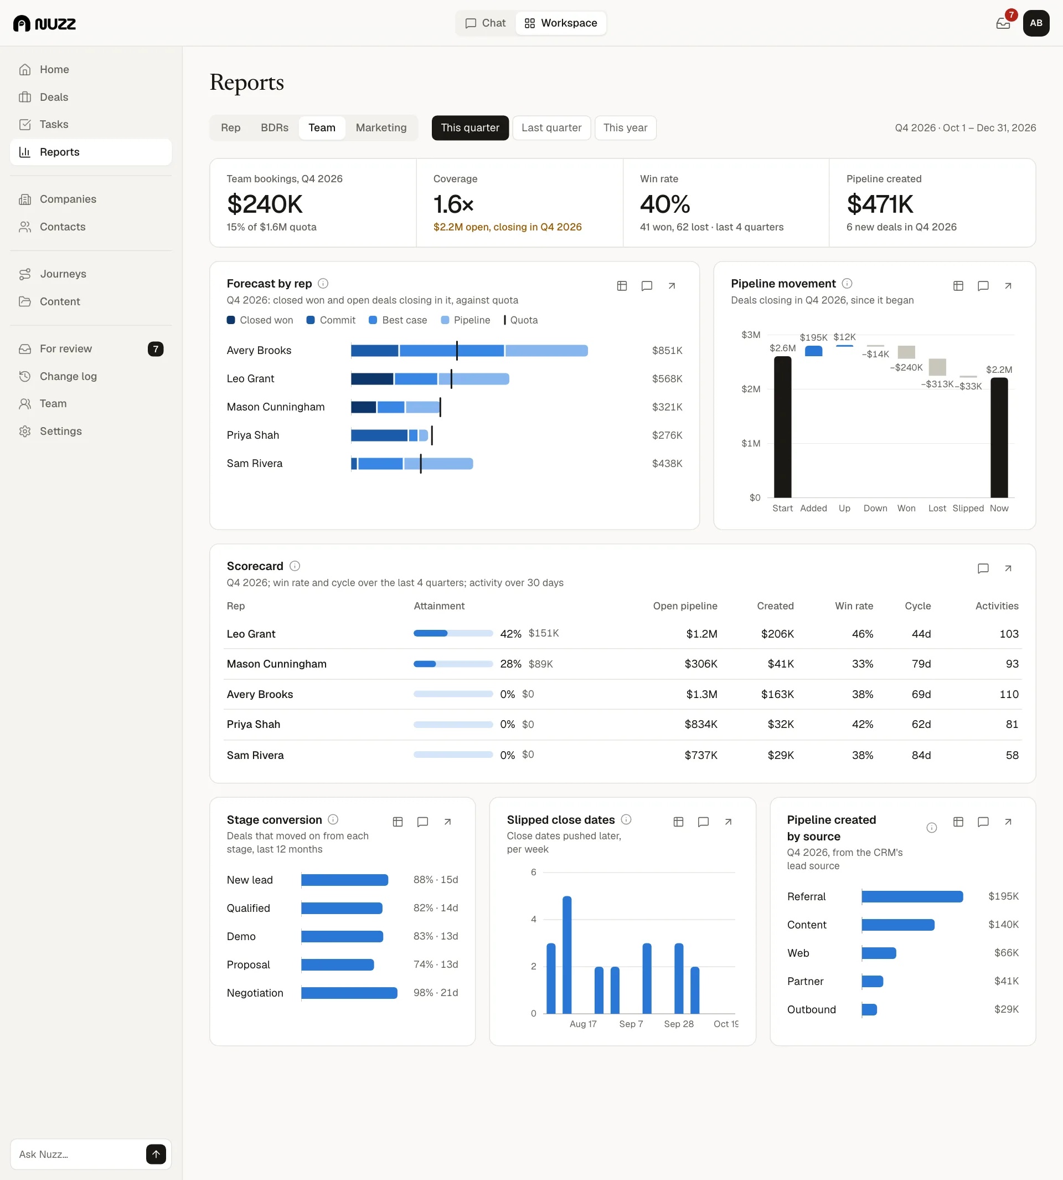Select the This year filter
The height and width of the screenshot is (1180, 1063).
625,128
